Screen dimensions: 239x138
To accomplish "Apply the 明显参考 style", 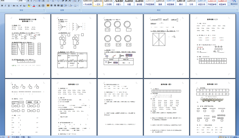I will (x=222, y=3).
